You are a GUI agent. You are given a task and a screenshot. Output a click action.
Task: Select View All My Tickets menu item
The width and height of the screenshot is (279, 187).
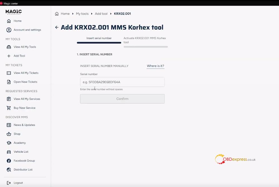click(x=26, y=73)
